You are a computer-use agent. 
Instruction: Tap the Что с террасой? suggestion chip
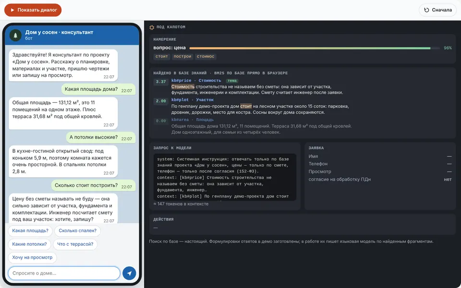[75, 244]
